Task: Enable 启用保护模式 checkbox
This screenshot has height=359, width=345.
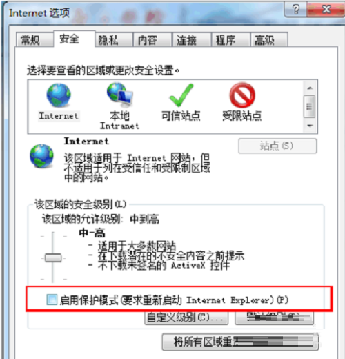Action: coord(52,300)
